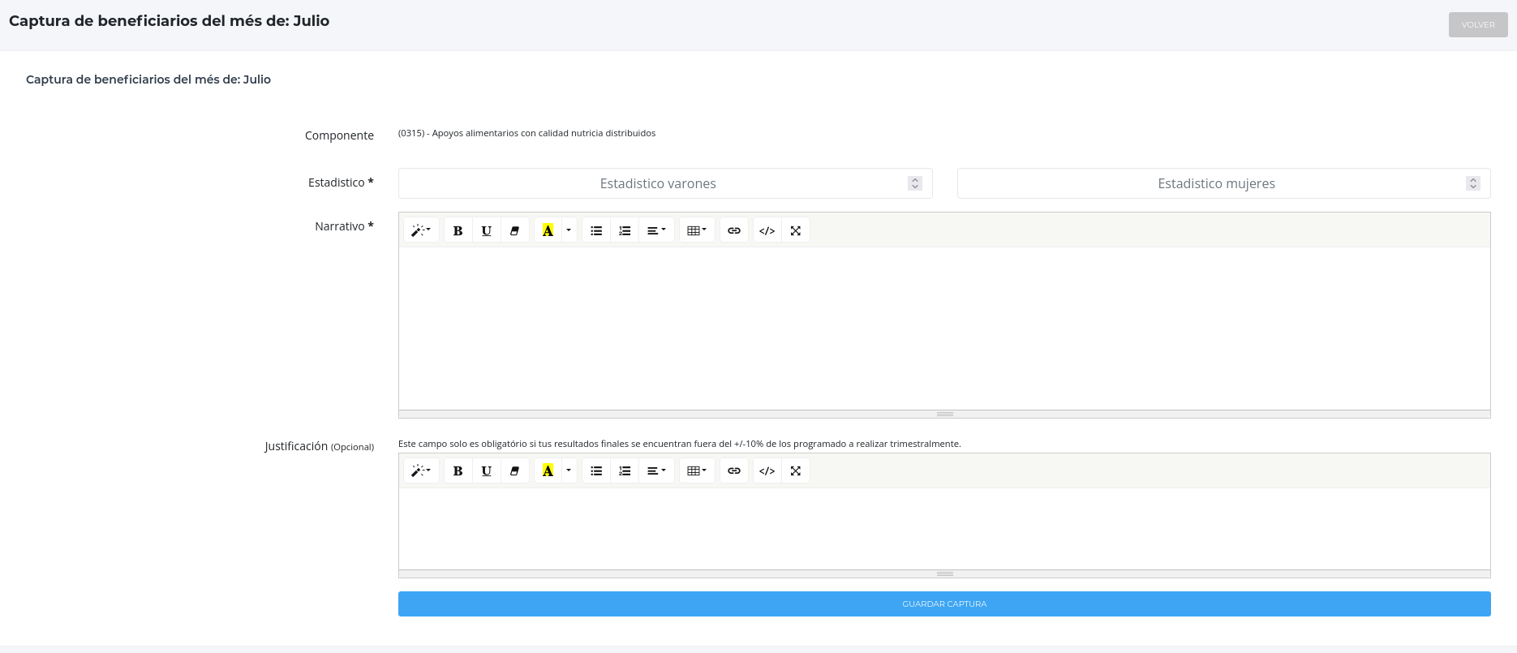
Task: Insert link via Justificación toolbar icon
Action: click(x=734, y=470)
